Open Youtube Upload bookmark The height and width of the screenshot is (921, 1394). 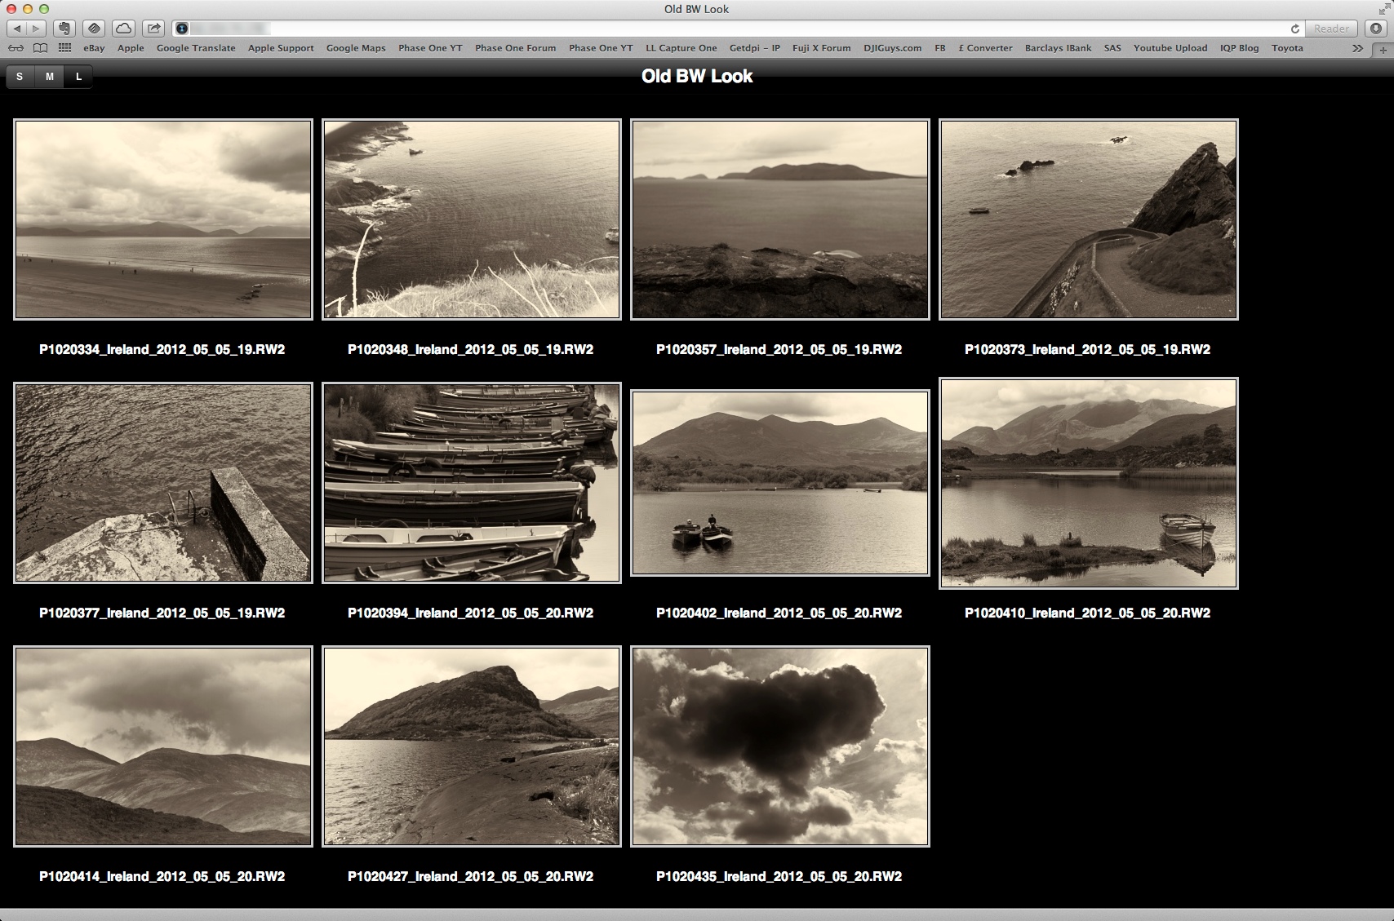click(x=1170, y=48)
